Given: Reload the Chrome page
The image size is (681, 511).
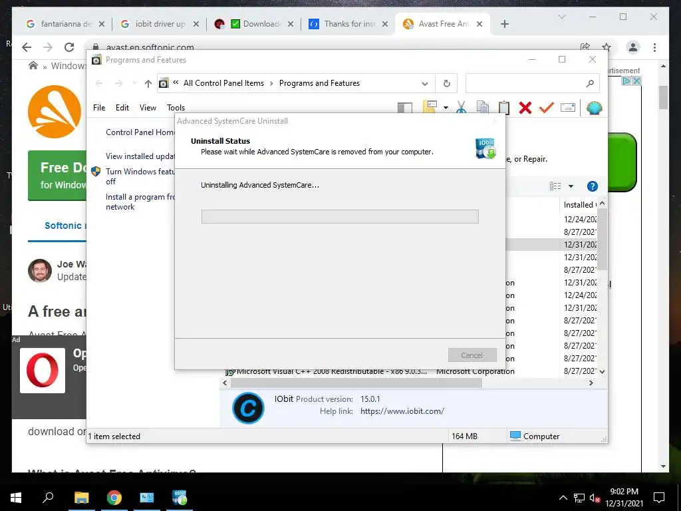Looking at the screenshot, I should point(69,47).
